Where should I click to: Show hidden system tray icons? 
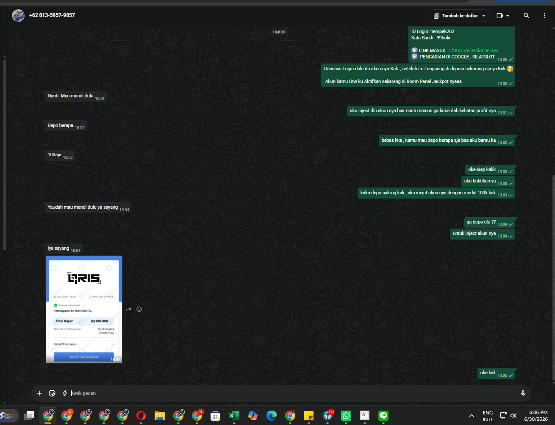coord(472,416)
